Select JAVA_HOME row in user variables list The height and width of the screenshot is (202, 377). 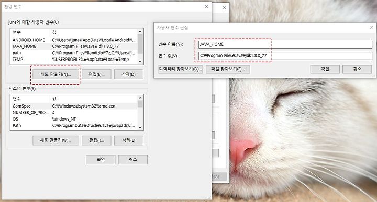(74, 46)
